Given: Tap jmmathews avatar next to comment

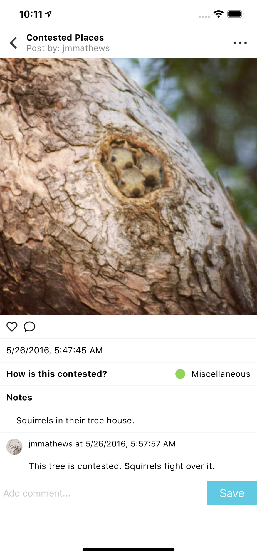Looking at the screenshot, I should pyautogui.click(x=14, y=446).
